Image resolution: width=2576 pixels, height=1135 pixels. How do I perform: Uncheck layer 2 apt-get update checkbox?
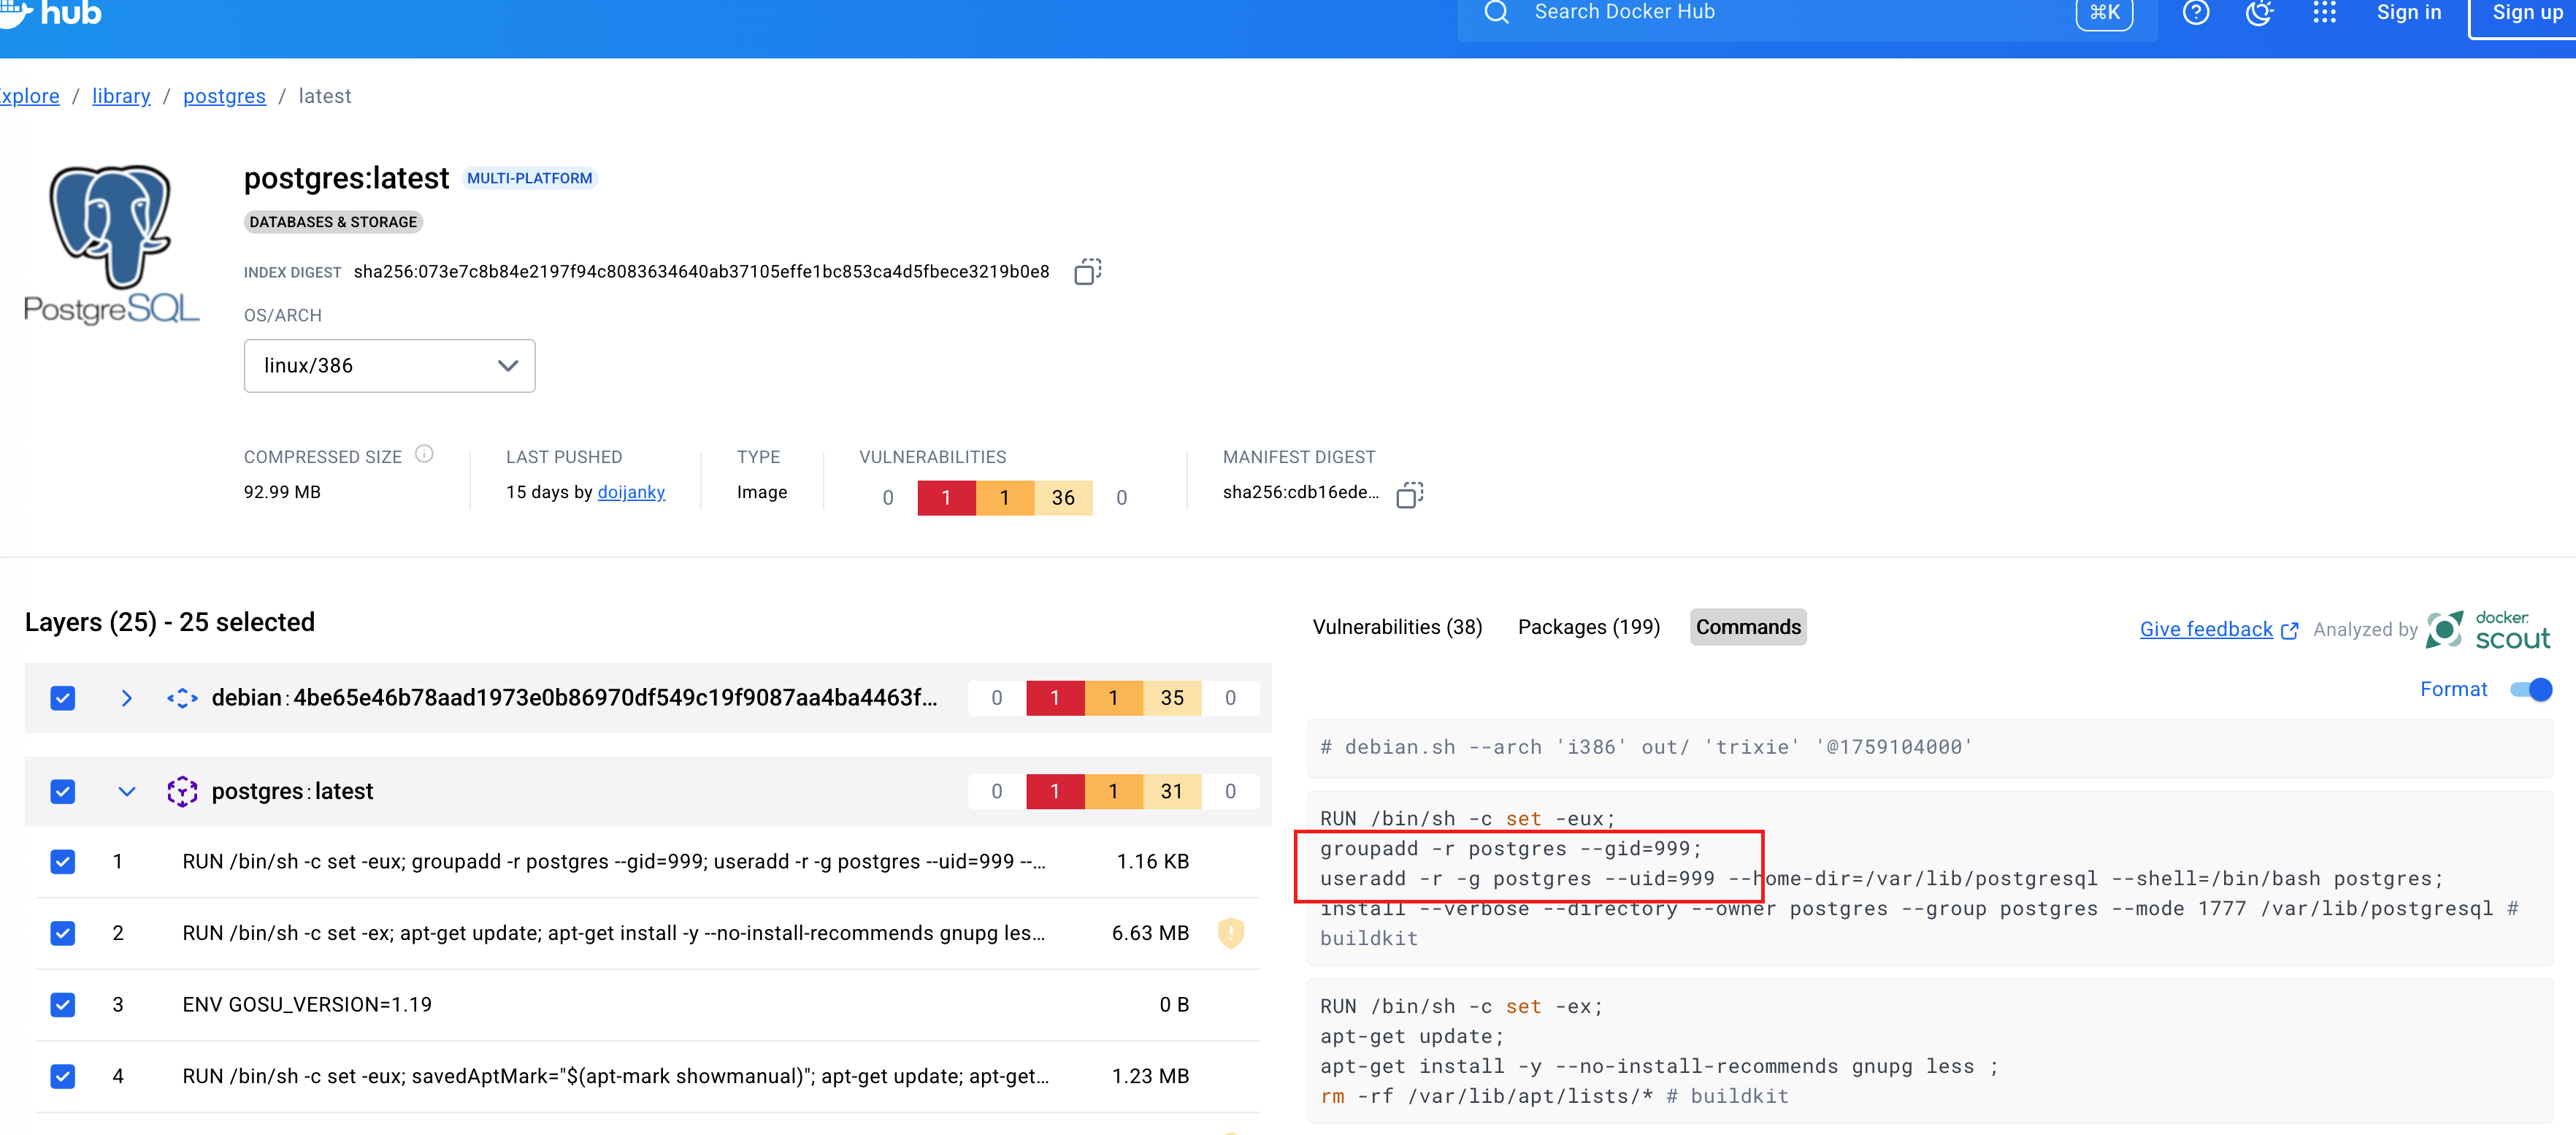(63, 933)
